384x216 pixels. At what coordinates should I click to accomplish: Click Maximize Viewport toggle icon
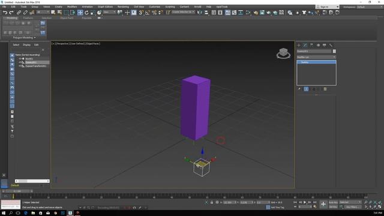pos(380,207)
